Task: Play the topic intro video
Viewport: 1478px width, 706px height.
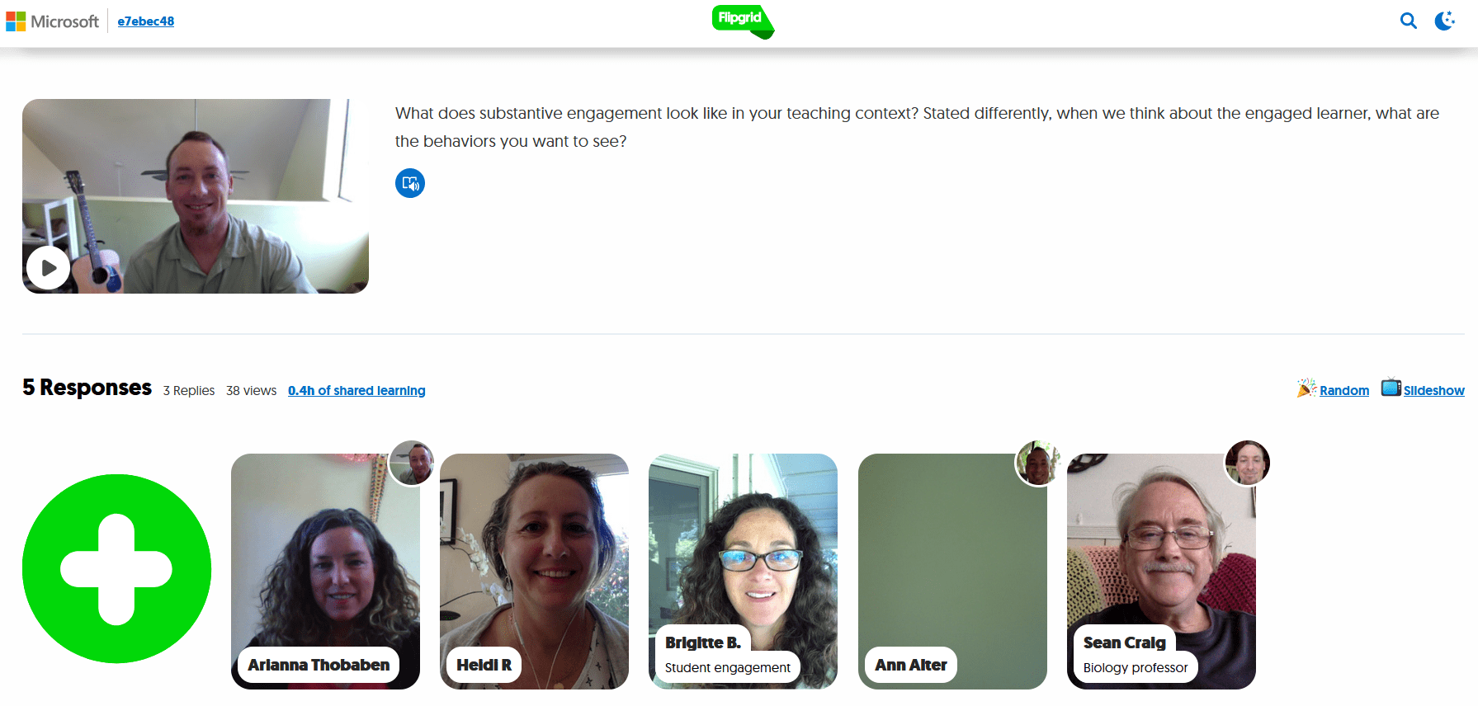Action: (x=49, y=268)
